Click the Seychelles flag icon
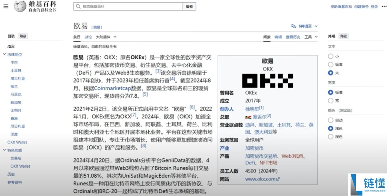This screenshot has height=196, width=387. (248, 117)
